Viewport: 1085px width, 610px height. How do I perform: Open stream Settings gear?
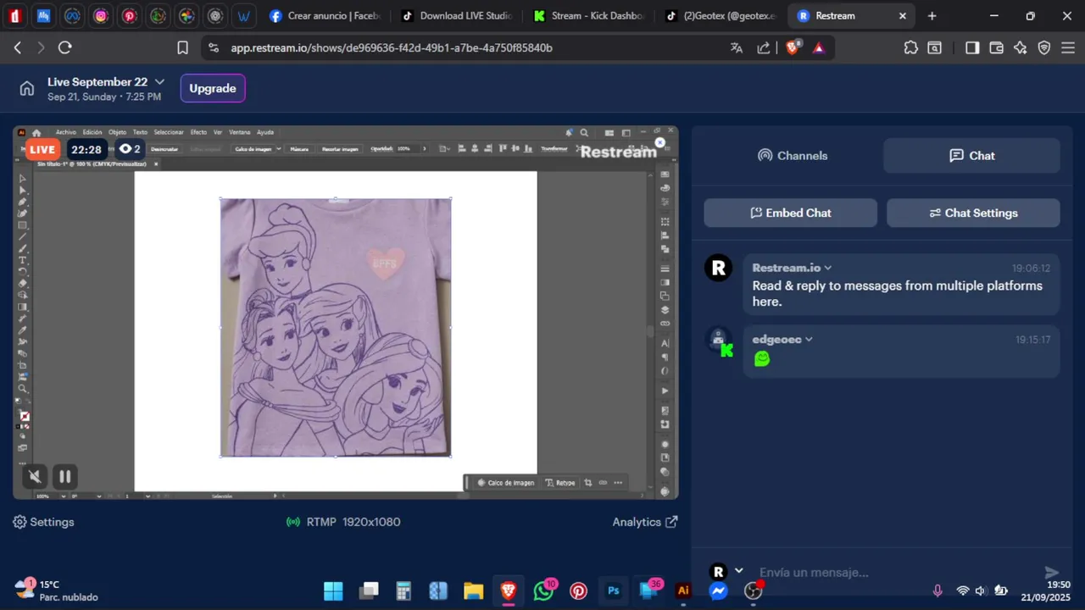click(x=43, y=522)
